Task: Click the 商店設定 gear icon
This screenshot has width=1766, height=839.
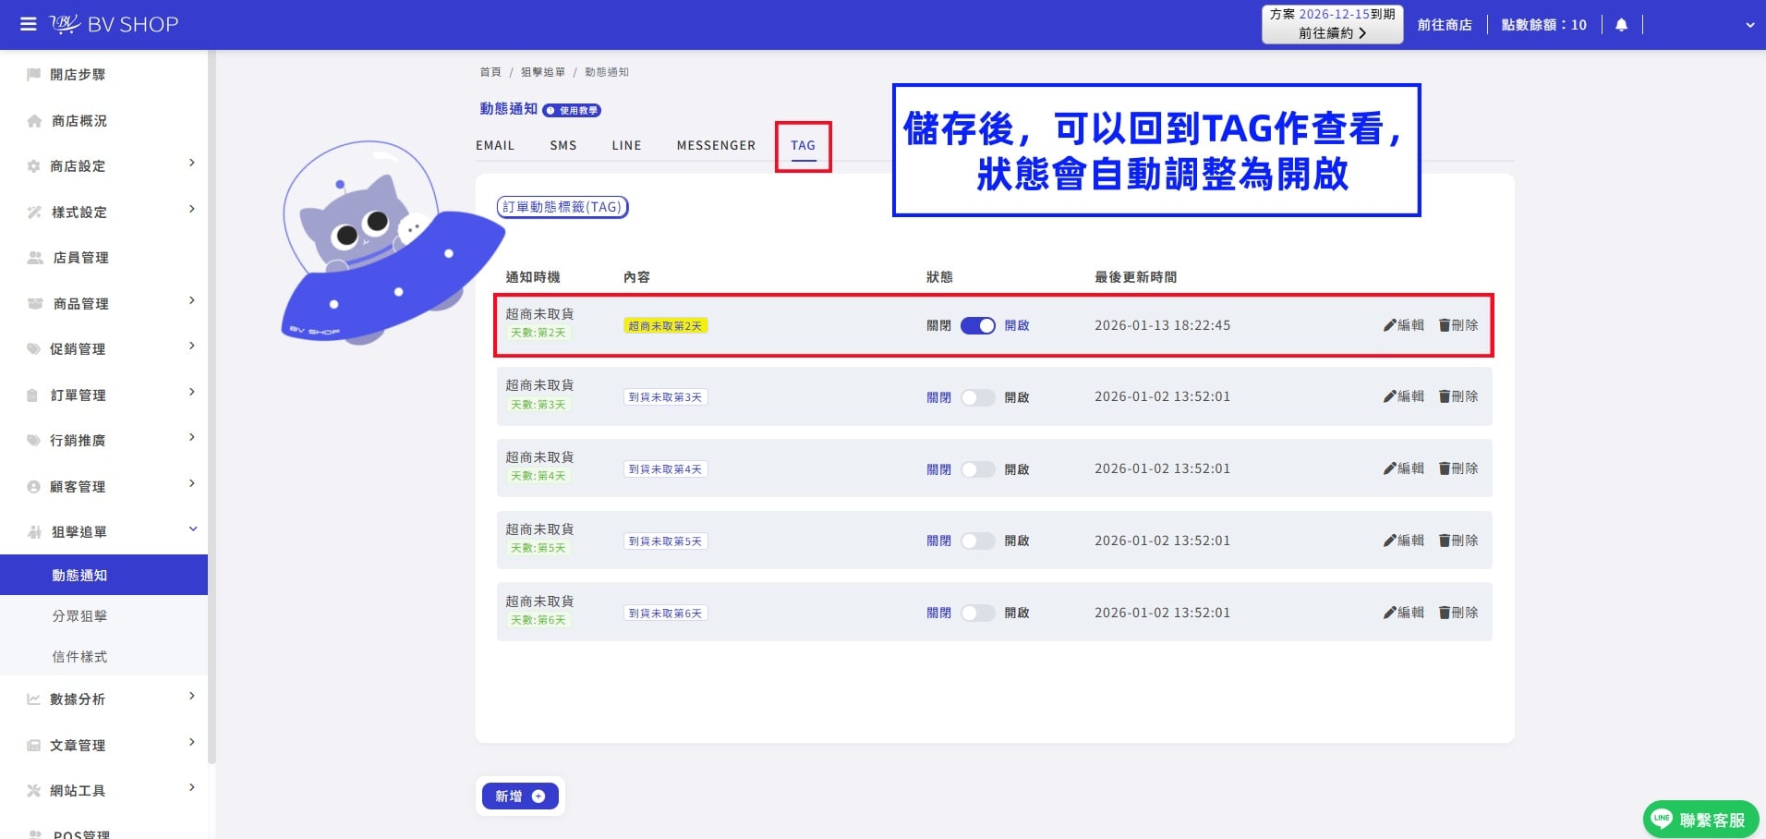Action: (34, 166)
